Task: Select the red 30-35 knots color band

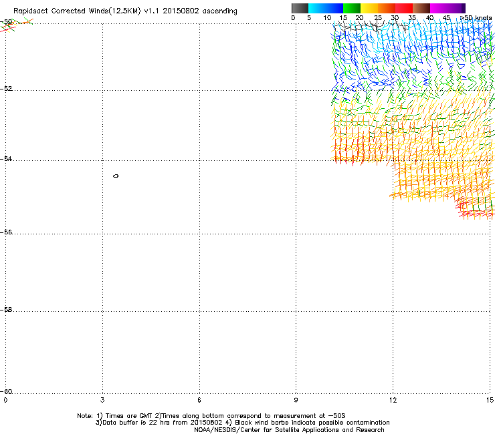Action: click(404, 8)
